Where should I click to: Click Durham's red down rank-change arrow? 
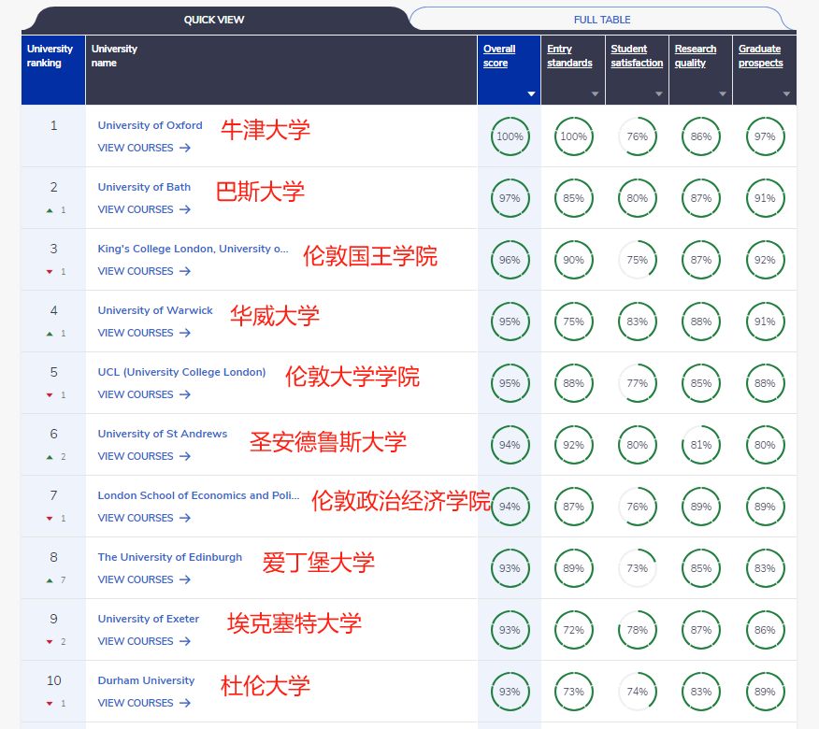coord(50,703)
